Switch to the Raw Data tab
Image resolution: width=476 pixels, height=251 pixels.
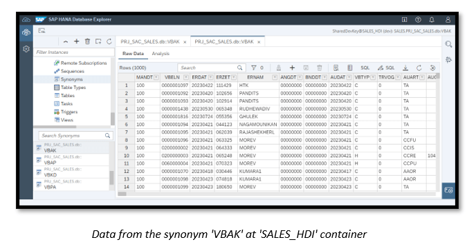[x=133, y=54]
